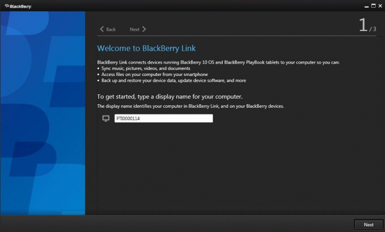385x232 pixels.
Task: Click the computer monitor icon beside the name field
Action: coord(106,119)
